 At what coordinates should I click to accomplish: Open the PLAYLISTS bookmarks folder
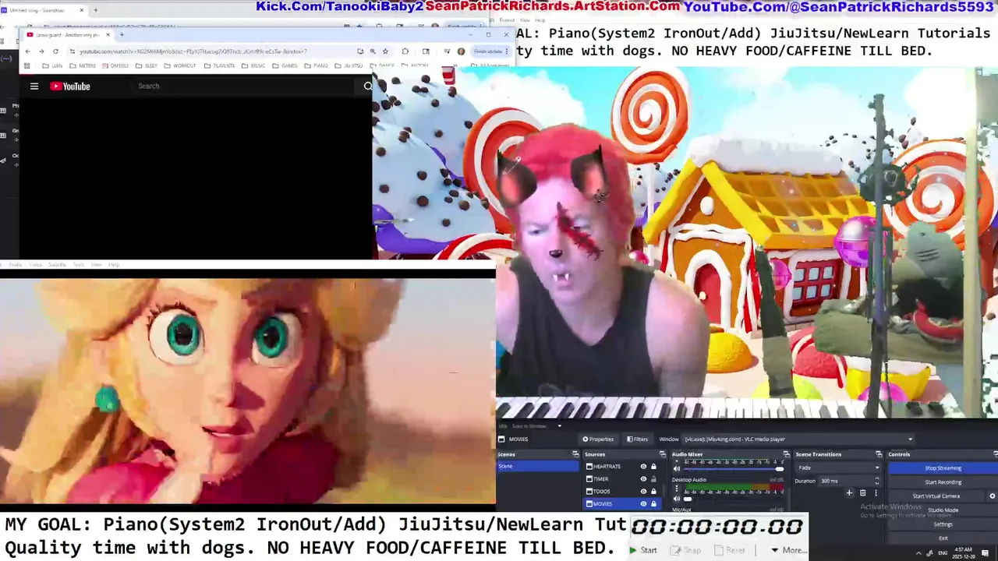coord(220,66)
